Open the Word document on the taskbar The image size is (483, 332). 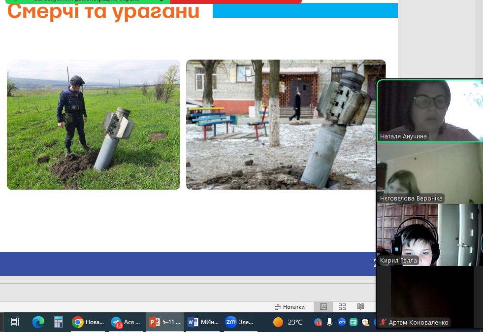click(202, 322)
